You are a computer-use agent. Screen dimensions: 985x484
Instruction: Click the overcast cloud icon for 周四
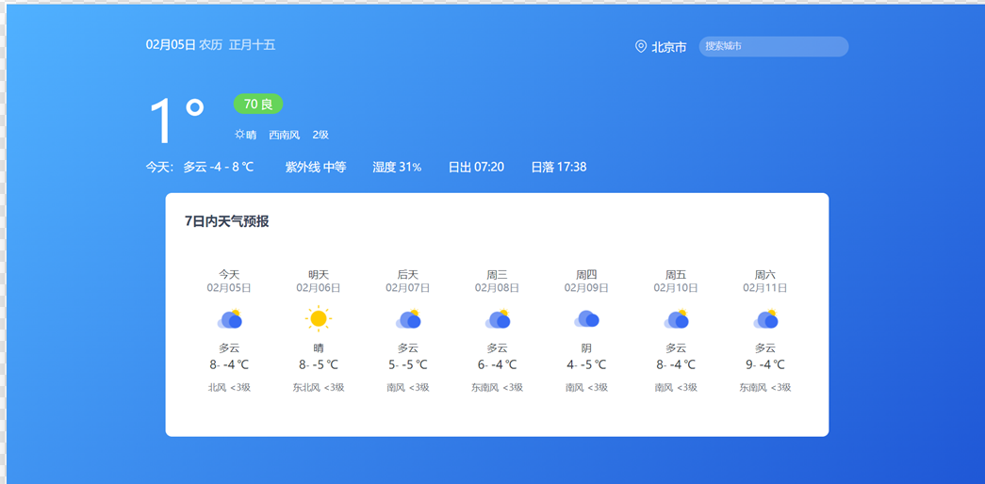tap(586, 319)
